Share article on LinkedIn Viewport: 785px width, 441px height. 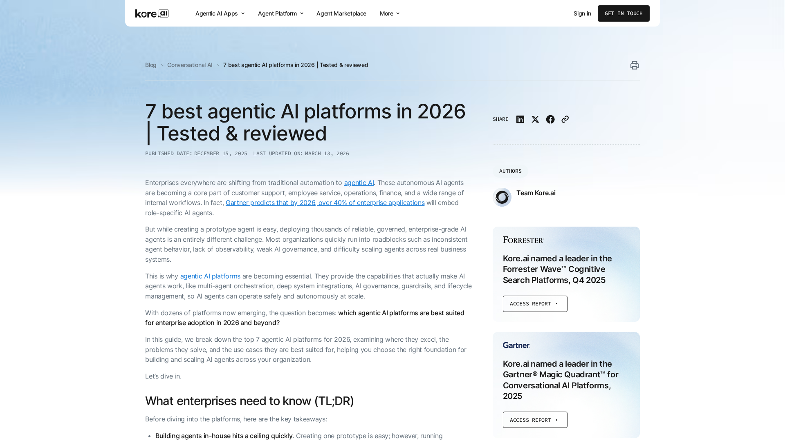pyautogui.click(x=520, y=119)
